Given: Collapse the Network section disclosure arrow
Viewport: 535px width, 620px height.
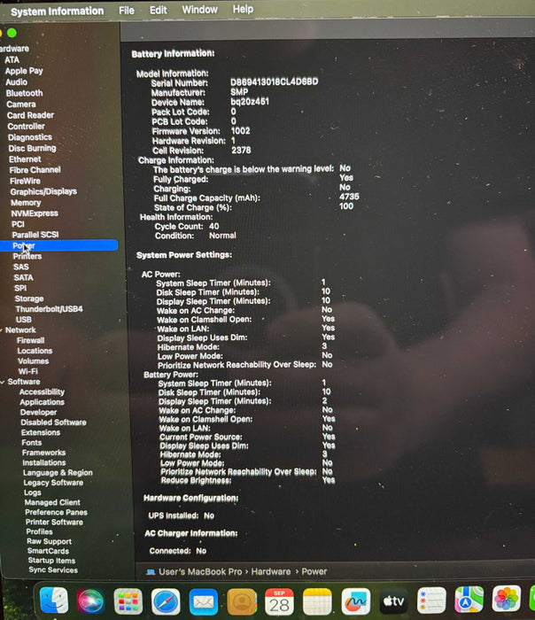Looking at the screenshot, I should point(2,329).
